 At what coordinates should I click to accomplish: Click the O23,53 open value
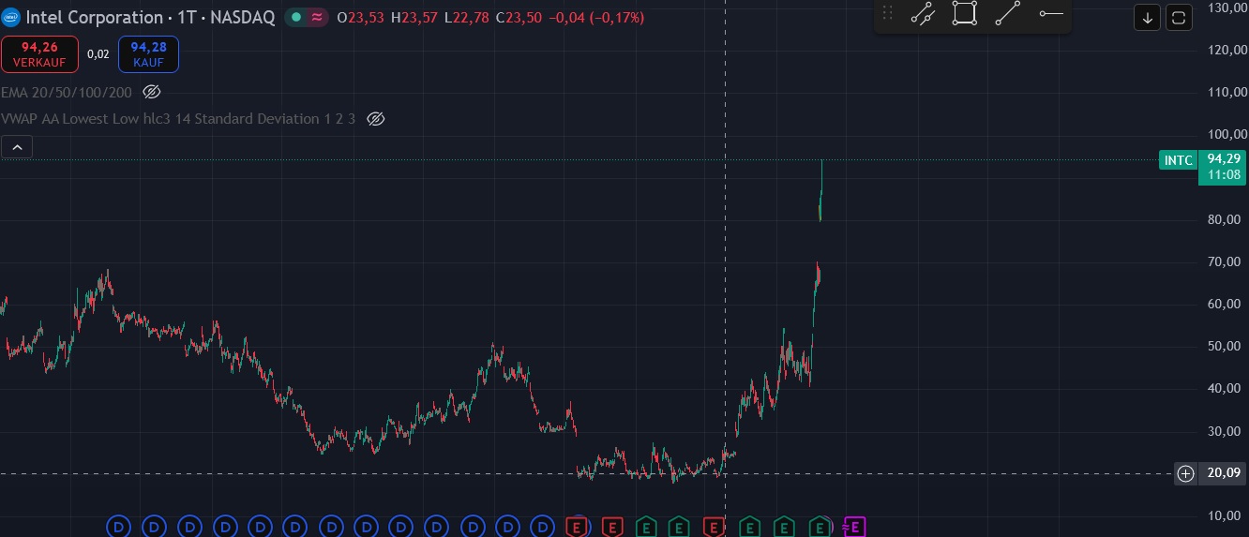point(360,17)
